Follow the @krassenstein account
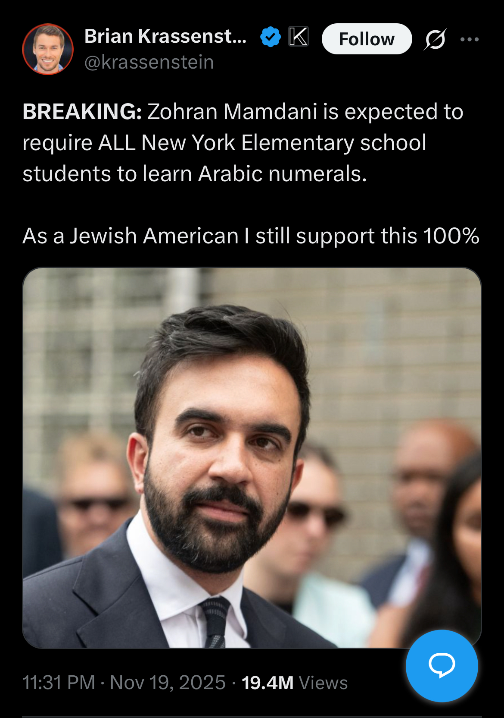The width and height of the screenshot is (504, 718). (367, 39)
